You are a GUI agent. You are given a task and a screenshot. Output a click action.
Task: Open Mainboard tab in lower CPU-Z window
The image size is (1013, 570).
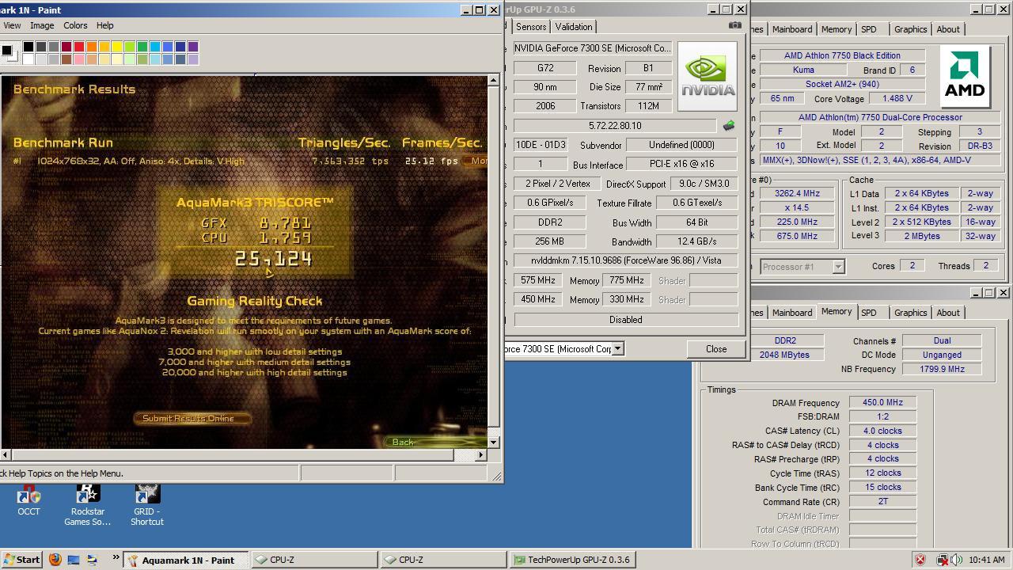click(x=792, y=313)
